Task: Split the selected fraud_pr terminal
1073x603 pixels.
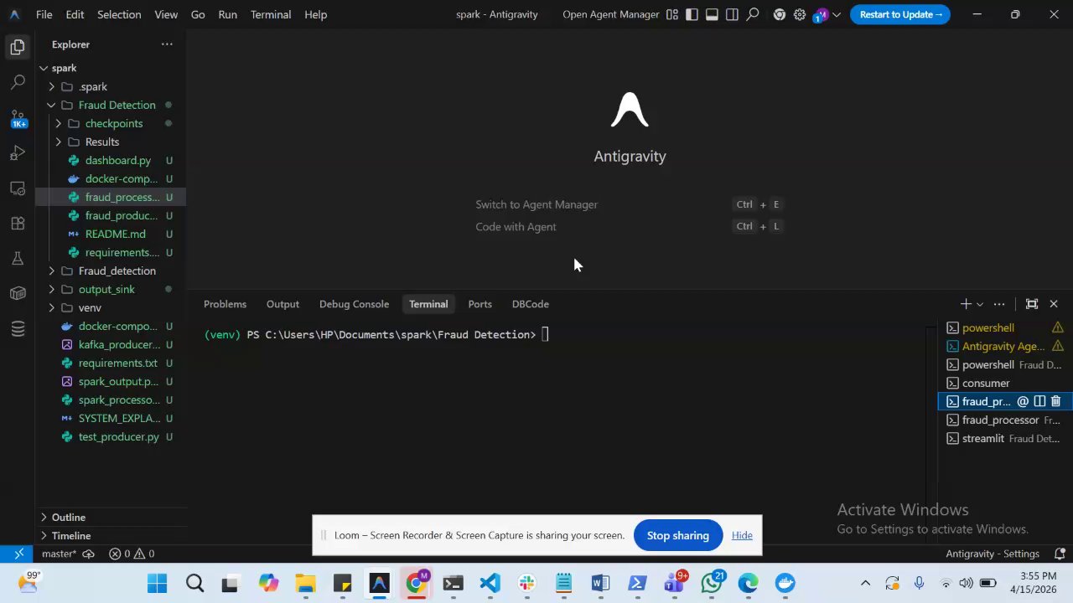Action: [1039, 401]
